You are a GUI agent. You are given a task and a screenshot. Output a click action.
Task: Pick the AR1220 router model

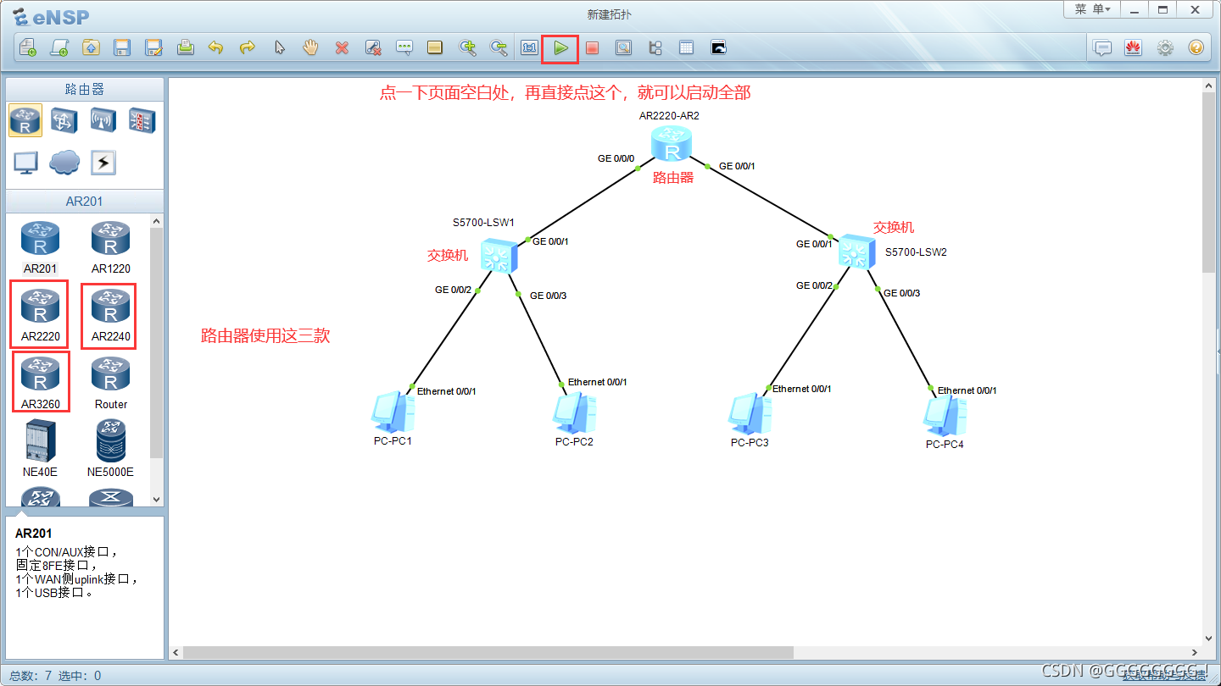click(x=110, y=247)
